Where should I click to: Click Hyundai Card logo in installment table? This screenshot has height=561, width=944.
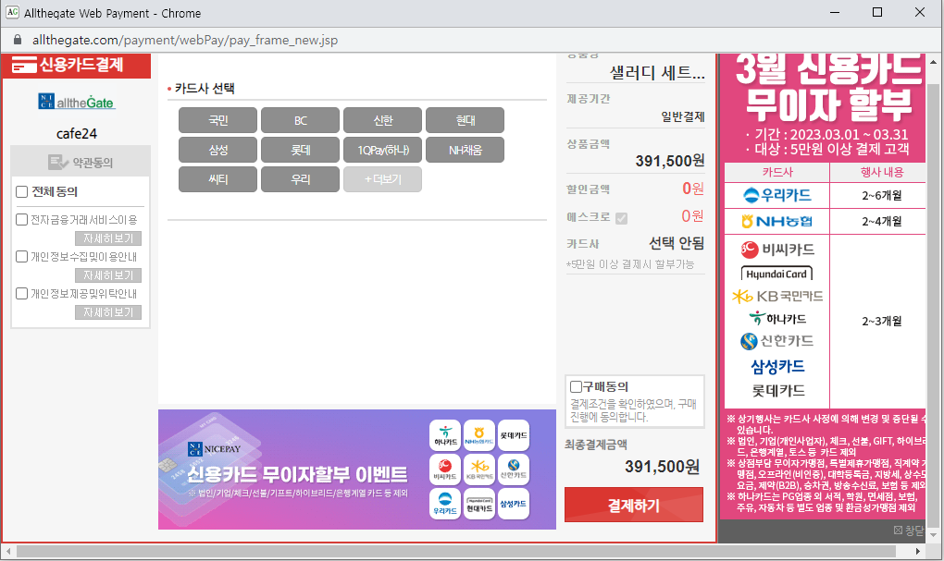[x=776, y=274]
